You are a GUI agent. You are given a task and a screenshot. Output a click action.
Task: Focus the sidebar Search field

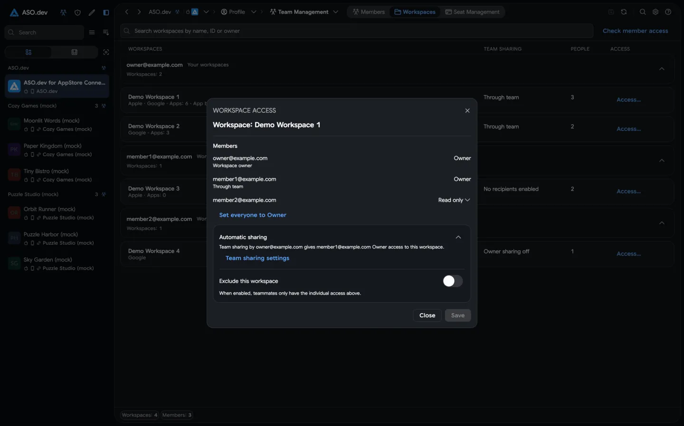tap(44, 32)
